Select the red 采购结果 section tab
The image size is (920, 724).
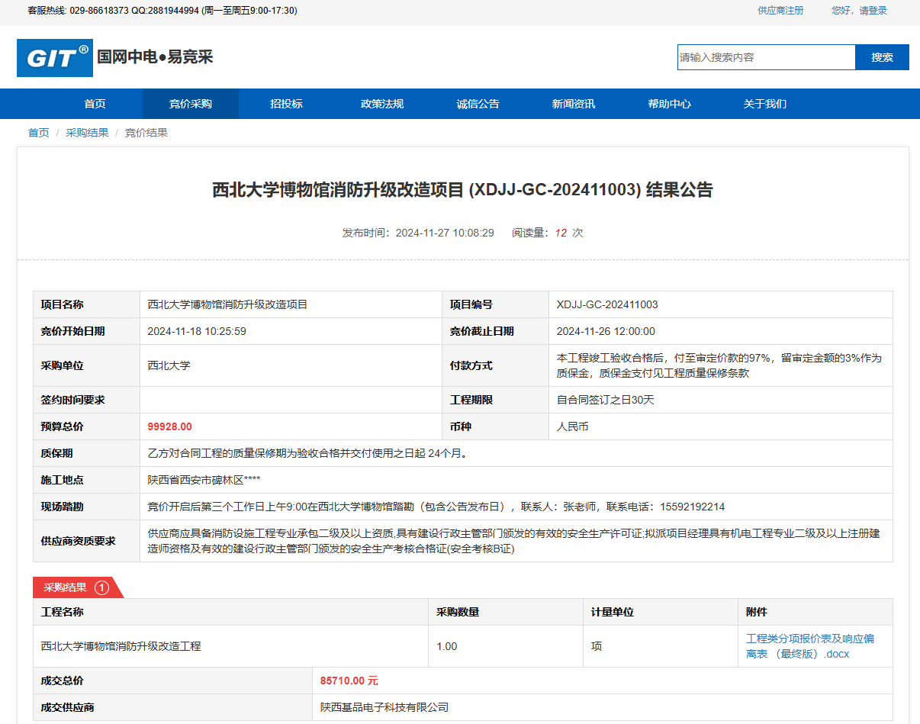pos(66,587)
